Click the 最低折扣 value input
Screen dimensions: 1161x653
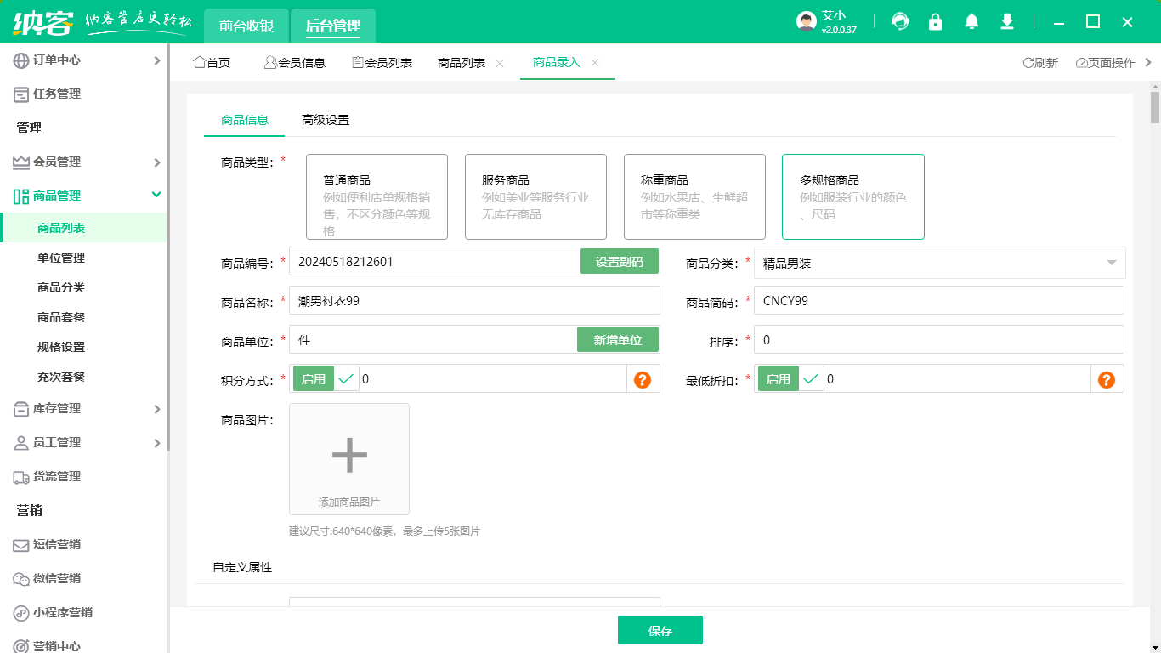(958, 379)
